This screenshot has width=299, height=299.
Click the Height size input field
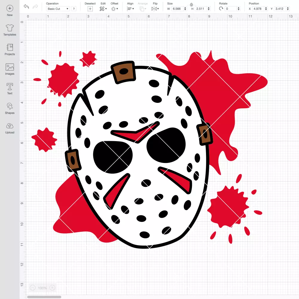click(x=201, y=9)
